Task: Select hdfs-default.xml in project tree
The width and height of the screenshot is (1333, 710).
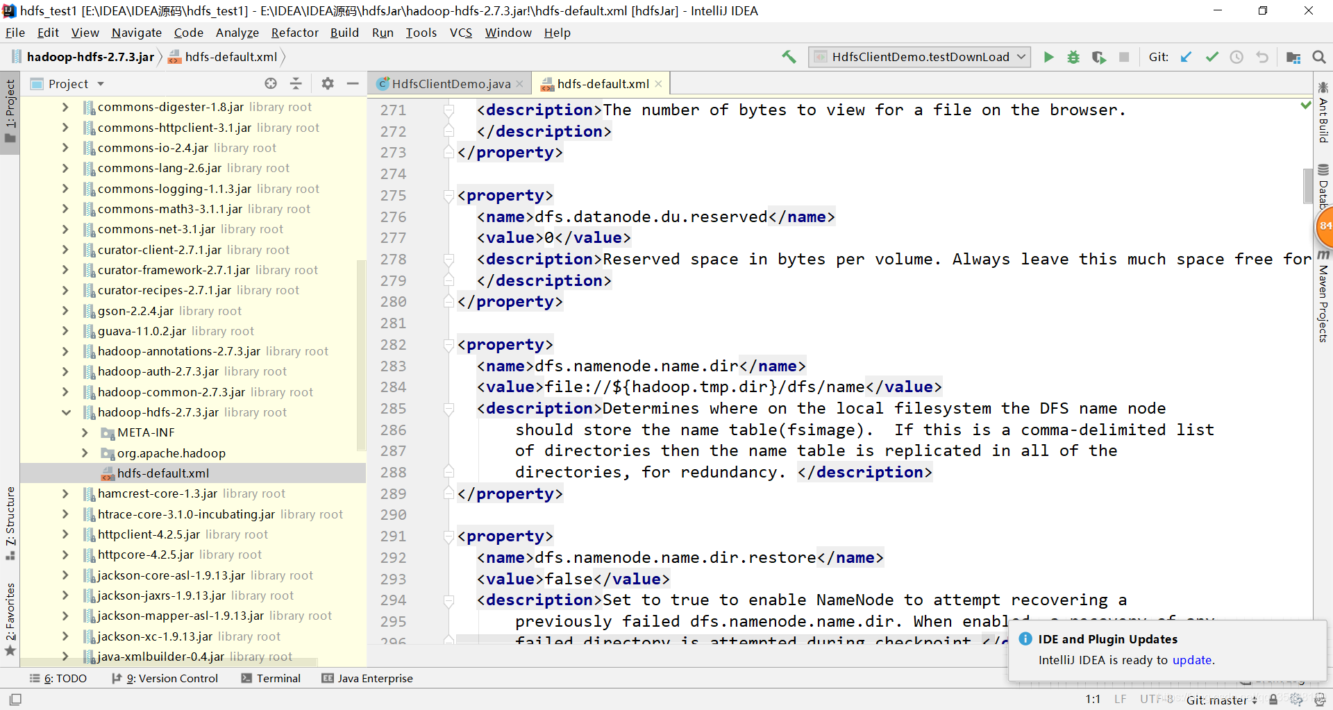Action: (x=193, y=473)
